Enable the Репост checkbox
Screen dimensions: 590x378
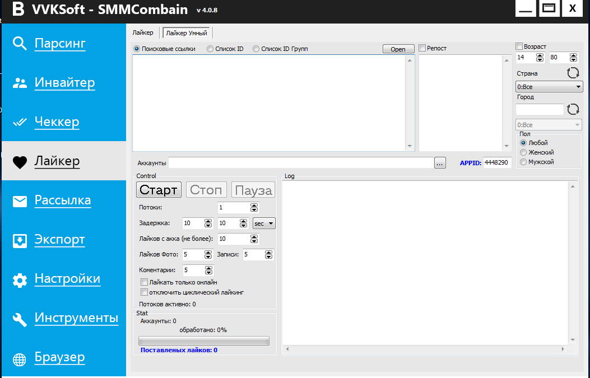pos(422,48)
